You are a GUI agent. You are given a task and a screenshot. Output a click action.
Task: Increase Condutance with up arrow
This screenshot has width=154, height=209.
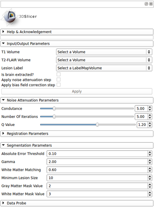[150, 107]
